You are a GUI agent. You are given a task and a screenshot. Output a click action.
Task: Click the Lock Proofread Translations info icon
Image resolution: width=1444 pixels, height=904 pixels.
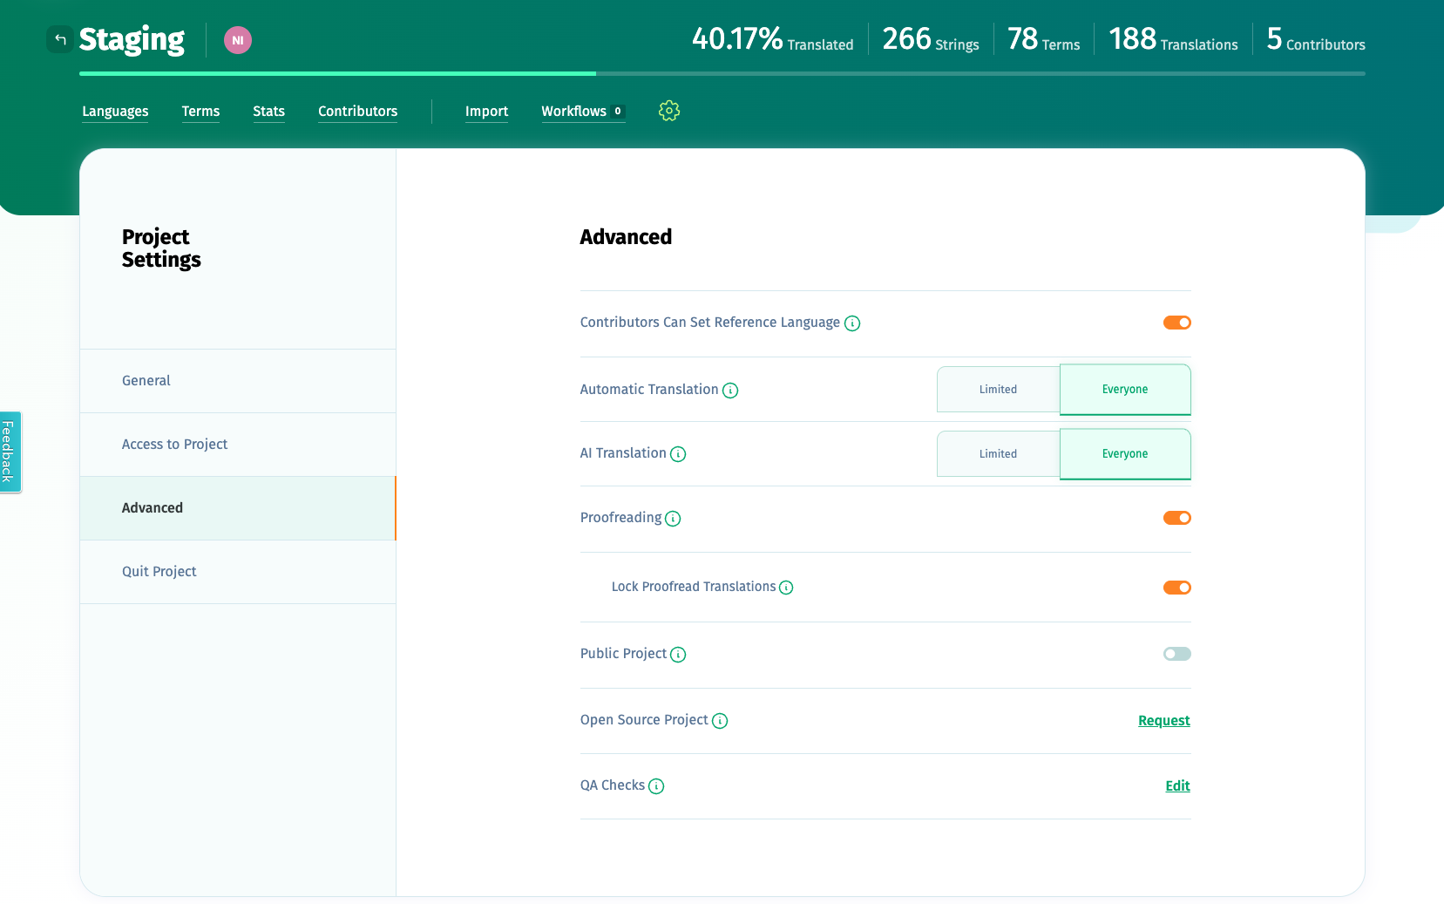coord(786,588)
